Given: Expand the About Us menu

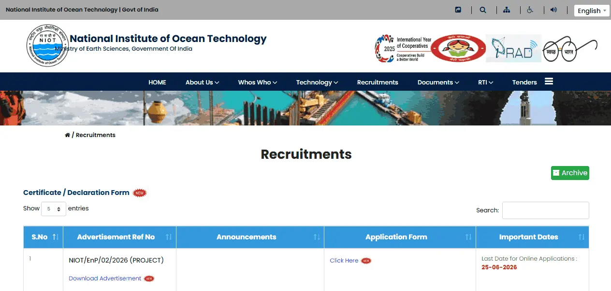Looking at the screenshot, I should [202, 82].
